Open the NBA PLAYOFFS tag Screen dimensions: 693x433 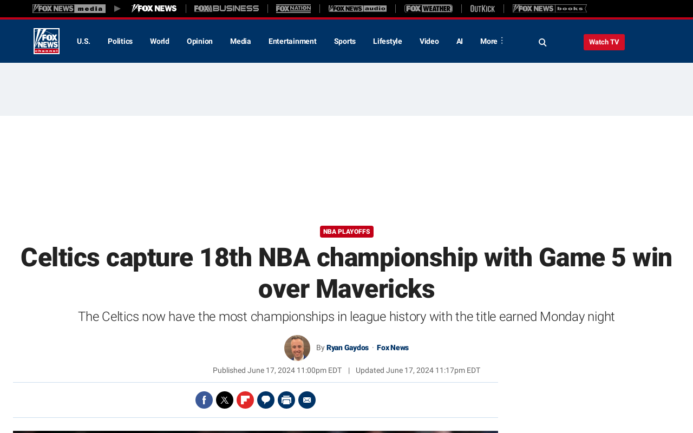[x=346, y=232]
